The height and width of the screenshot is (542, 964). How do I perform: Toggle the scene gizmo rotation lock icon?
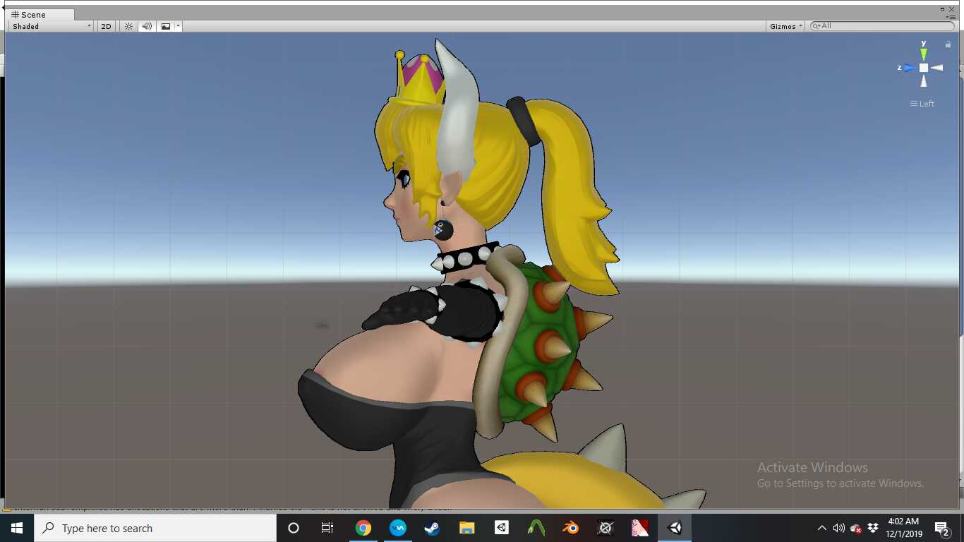click(x=948, y=44)
